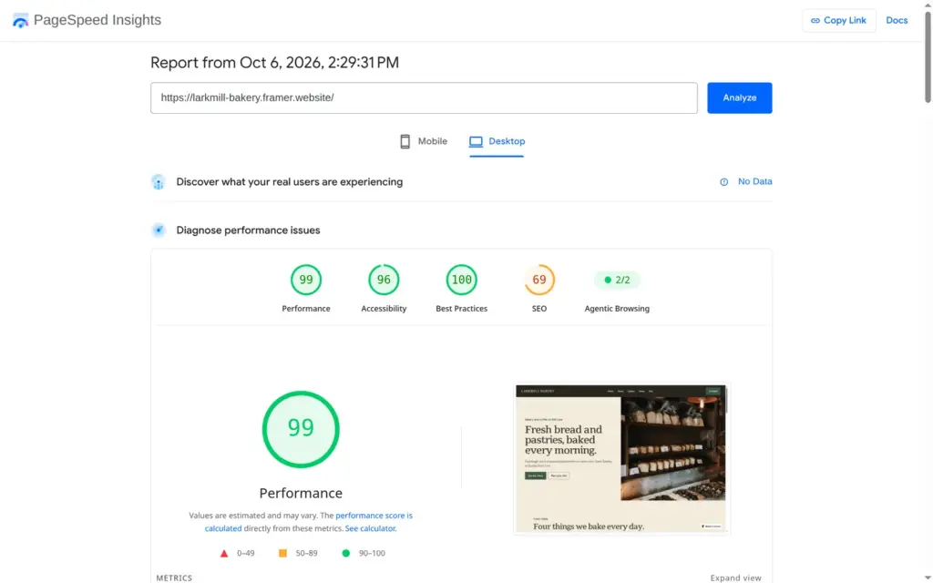Select the Desktop tab
The width and height of the screenshot is (933, 583).
[497, 141]
